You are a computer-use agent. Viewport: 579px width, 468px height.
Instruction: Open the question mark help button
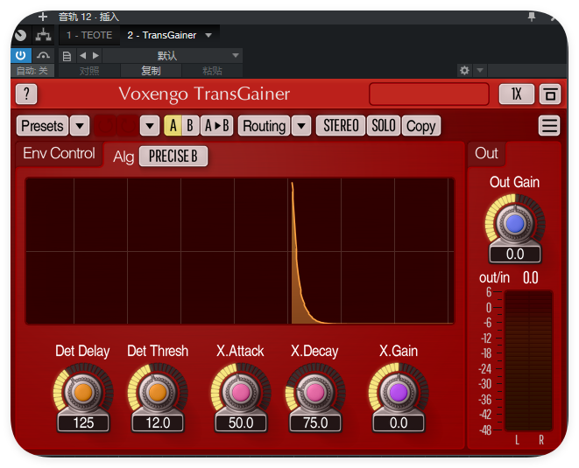(x=26, y=94)
